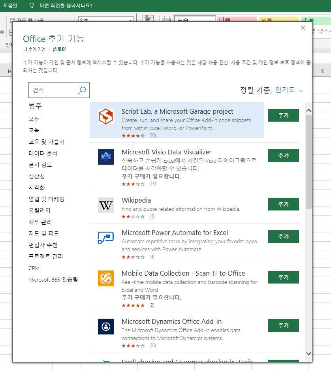
Task: Open the Microsoft Visio Data Visualizer title
Action: 166,152
